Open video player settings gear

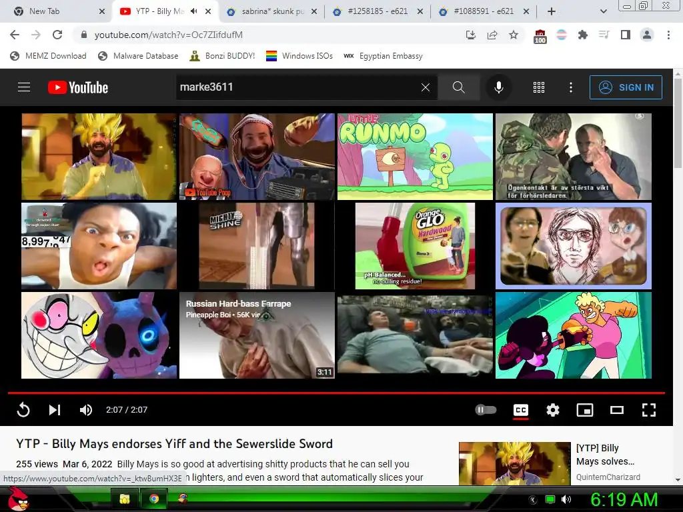point(553,410)
